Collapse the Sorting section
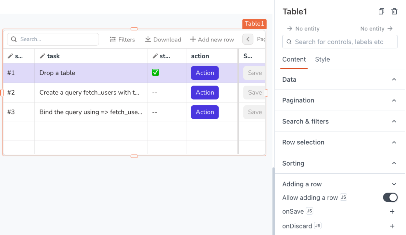The width and height of the screenshot is (406, 235). (x=394, y=163)
